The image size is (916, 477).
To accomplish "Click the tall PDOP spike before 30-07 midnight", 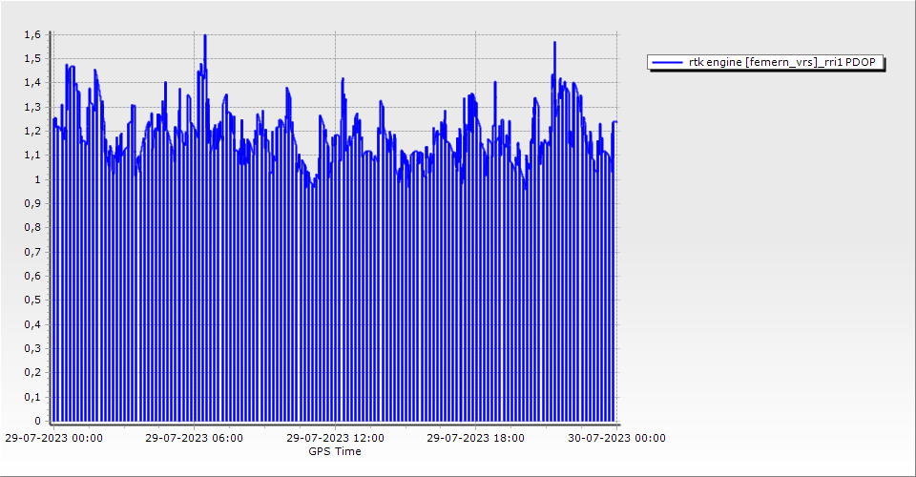I will 554,43.
